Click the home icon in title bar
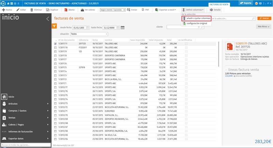This screenshot has width=273, height=148. pyautogui.click(x=8, y=3)
